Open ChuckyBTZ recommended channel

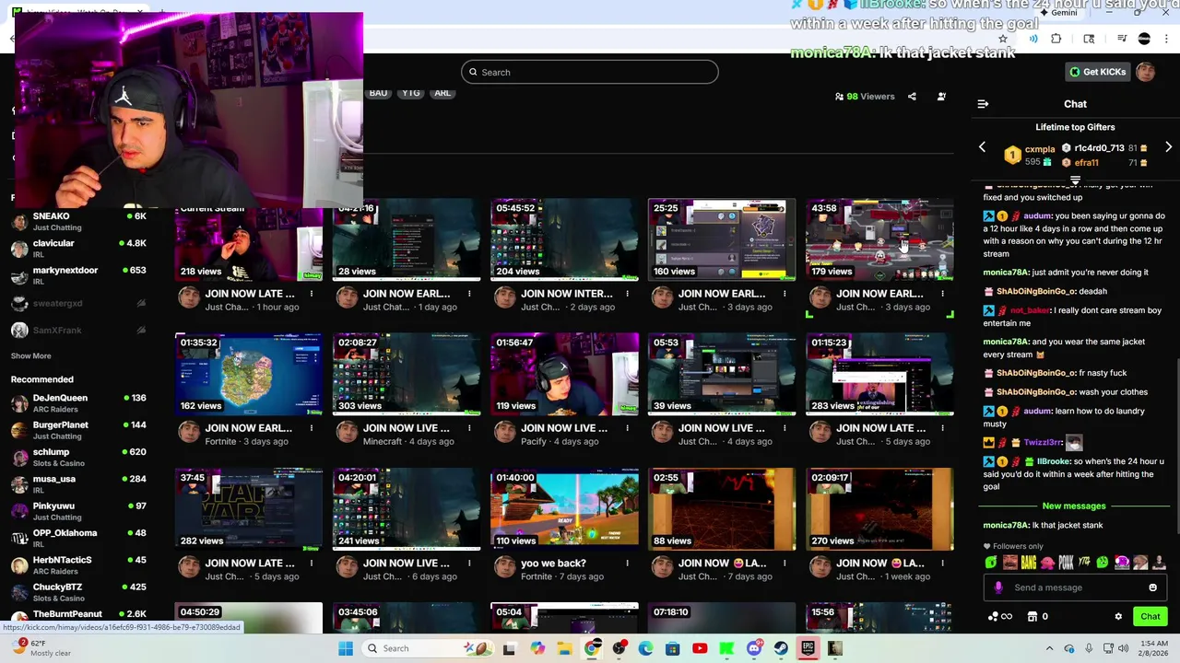78,592
